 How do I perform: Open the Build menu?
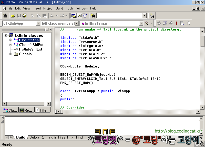[59, 8]
